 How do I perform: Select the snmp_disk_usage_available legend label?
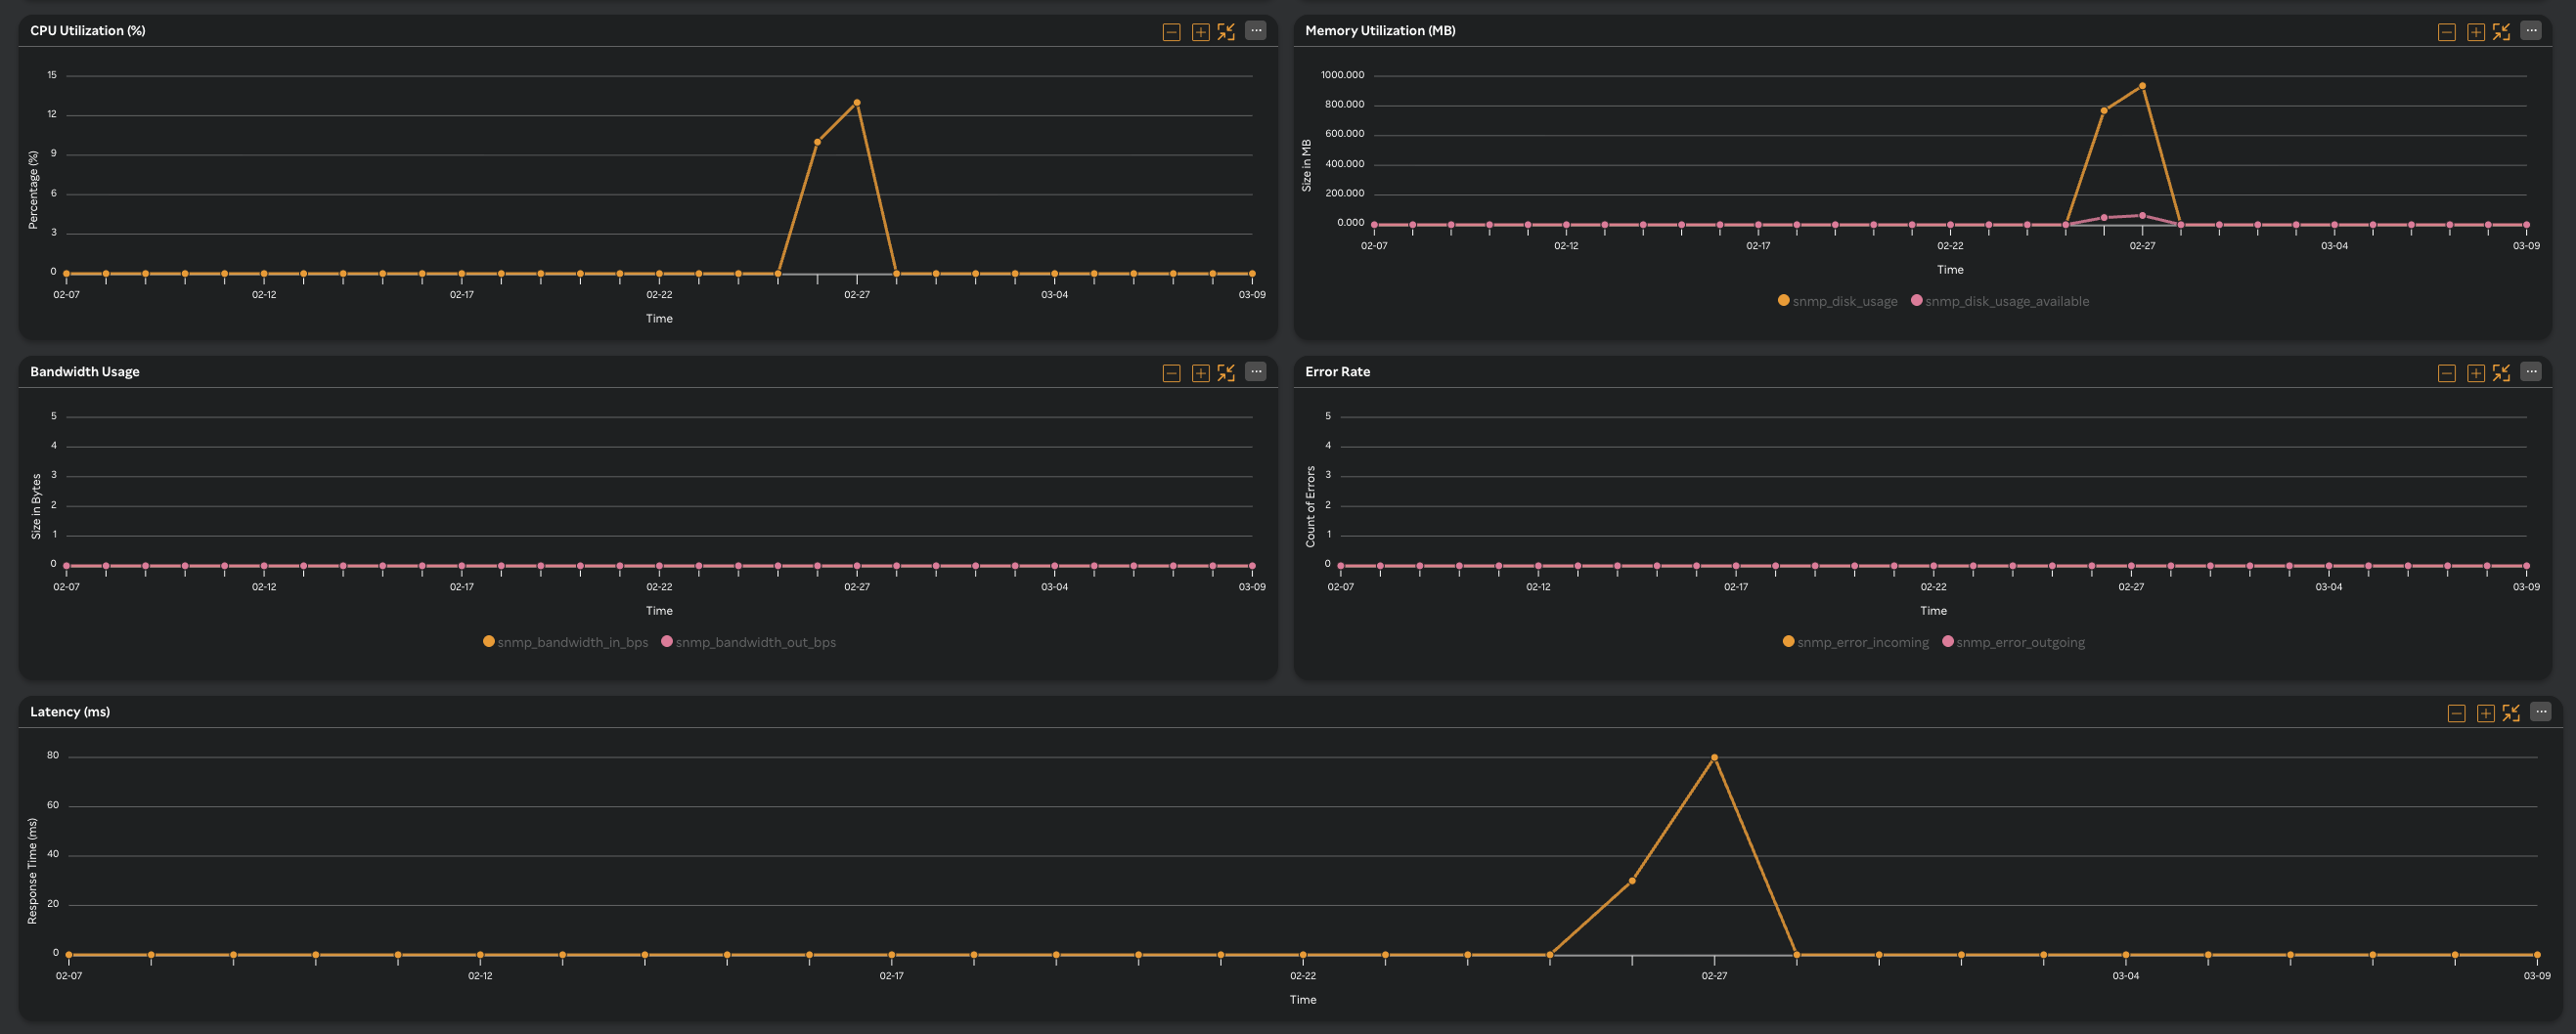click(2007, 300)
